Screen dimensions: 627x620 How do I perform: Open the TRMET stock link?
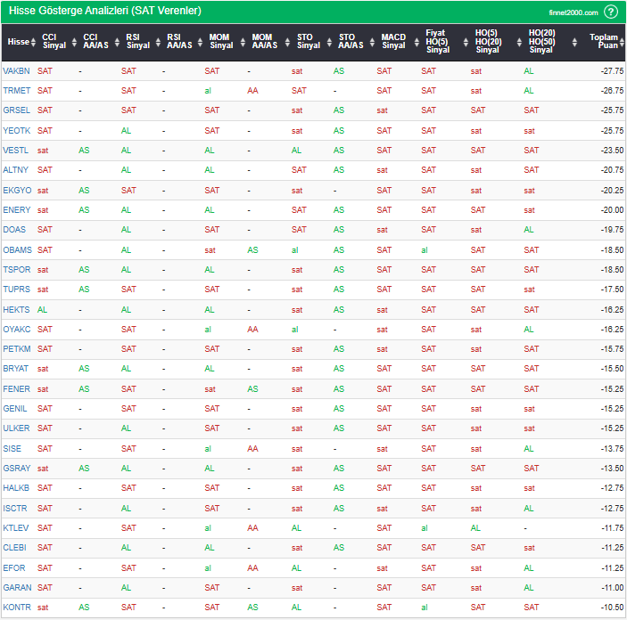click(16, 90)
